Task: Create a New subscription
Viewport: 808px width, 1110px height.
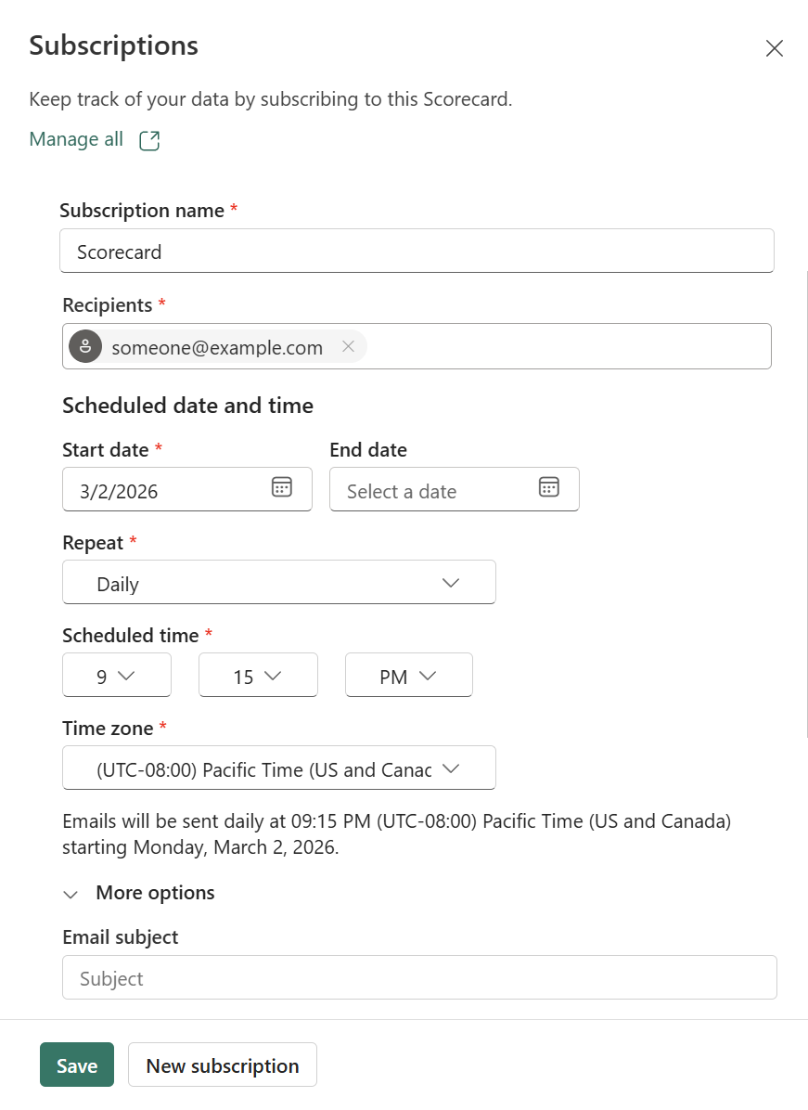Action: pyautogui.click(x=222, y=1065)
